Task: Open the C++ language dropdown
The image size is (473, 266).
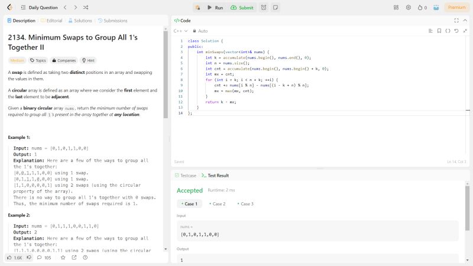Action: click(180, 31)
